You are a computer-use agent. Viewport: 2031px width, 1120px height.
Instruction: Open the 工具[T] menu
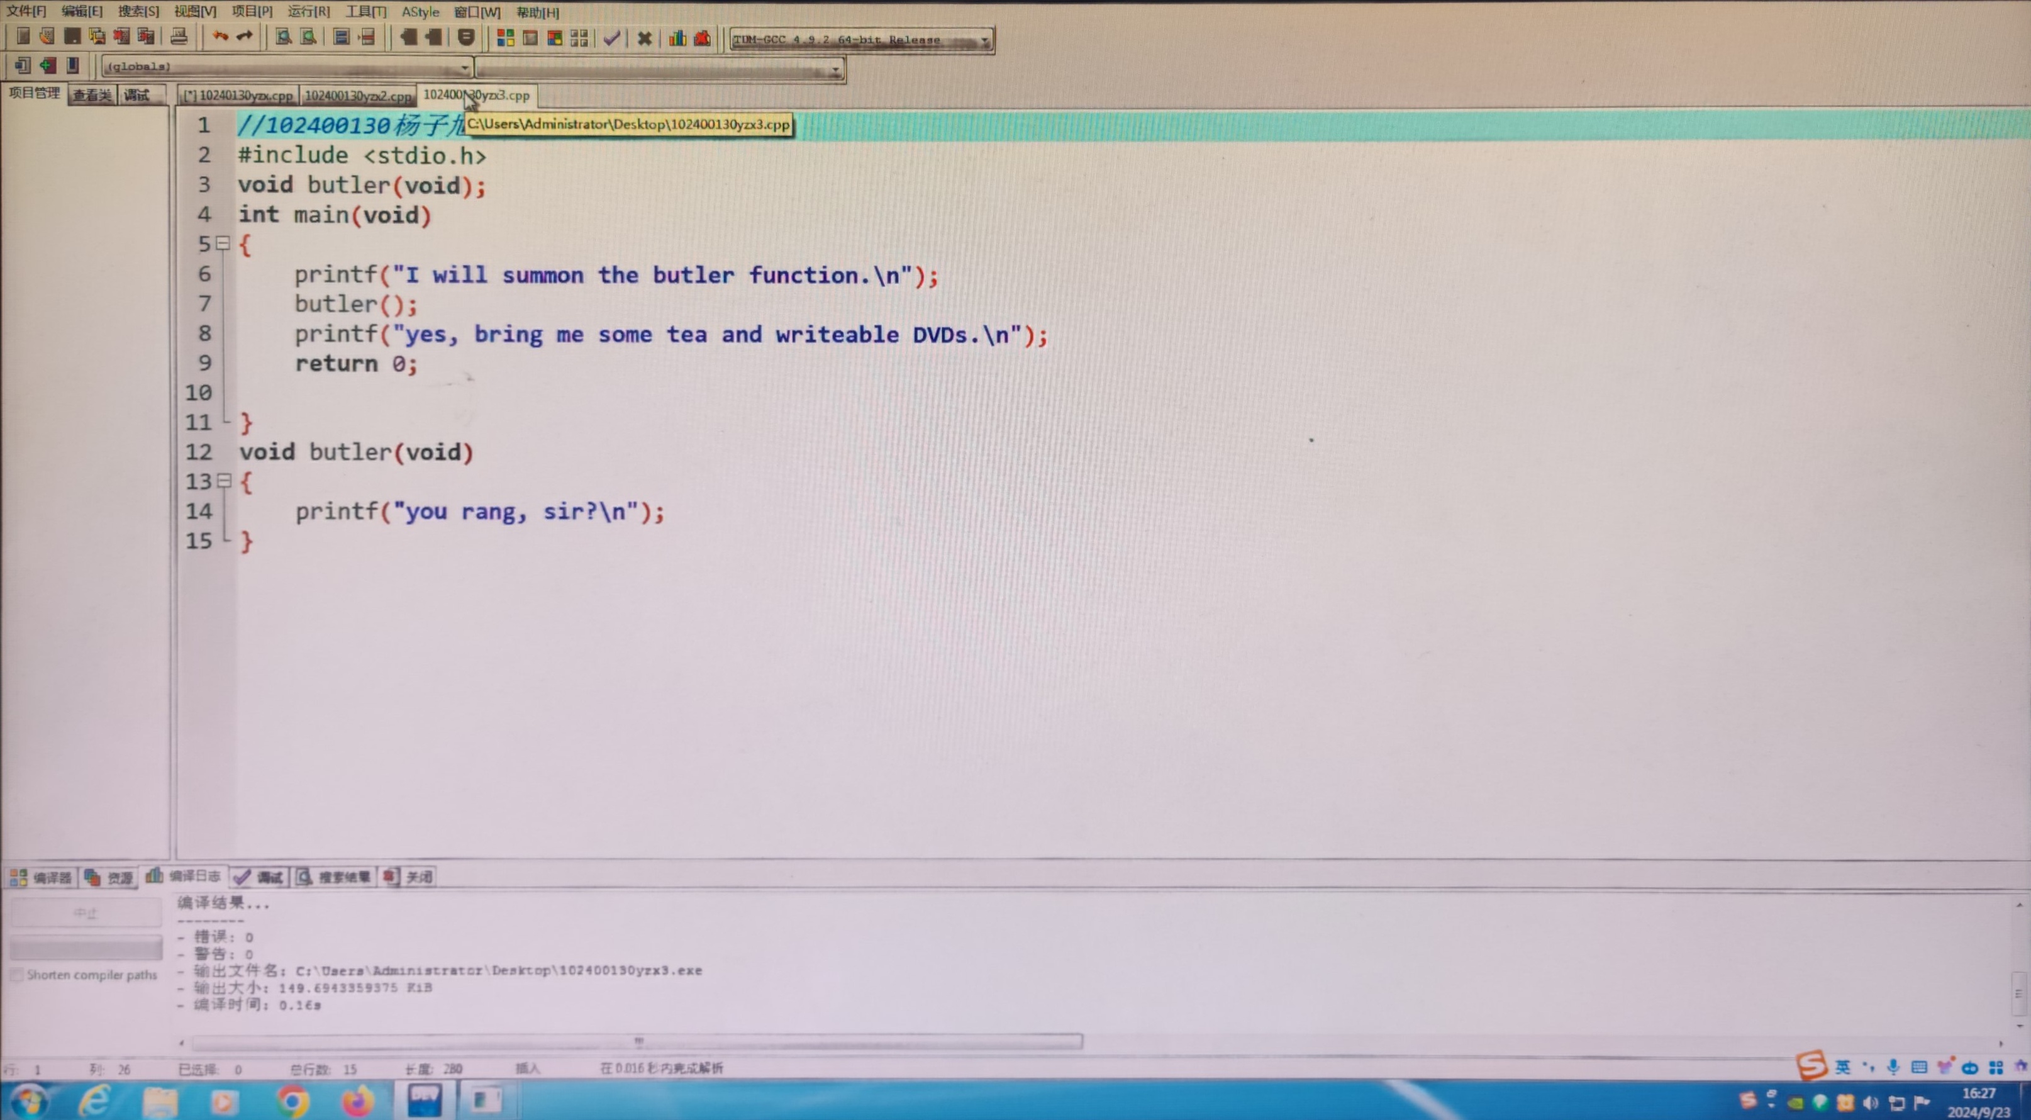(x=366, y=11)
